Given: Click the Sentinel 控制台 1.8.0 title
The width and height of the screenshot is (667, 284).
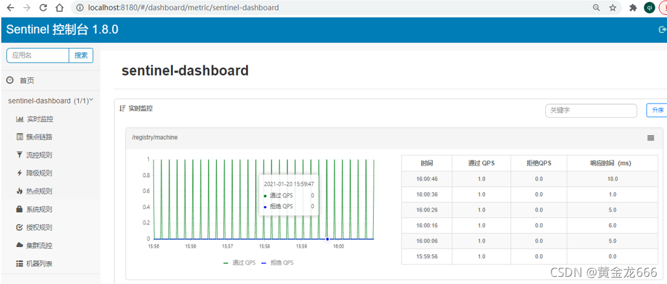Looking at the screenshot, I should [x=62, y=29].
